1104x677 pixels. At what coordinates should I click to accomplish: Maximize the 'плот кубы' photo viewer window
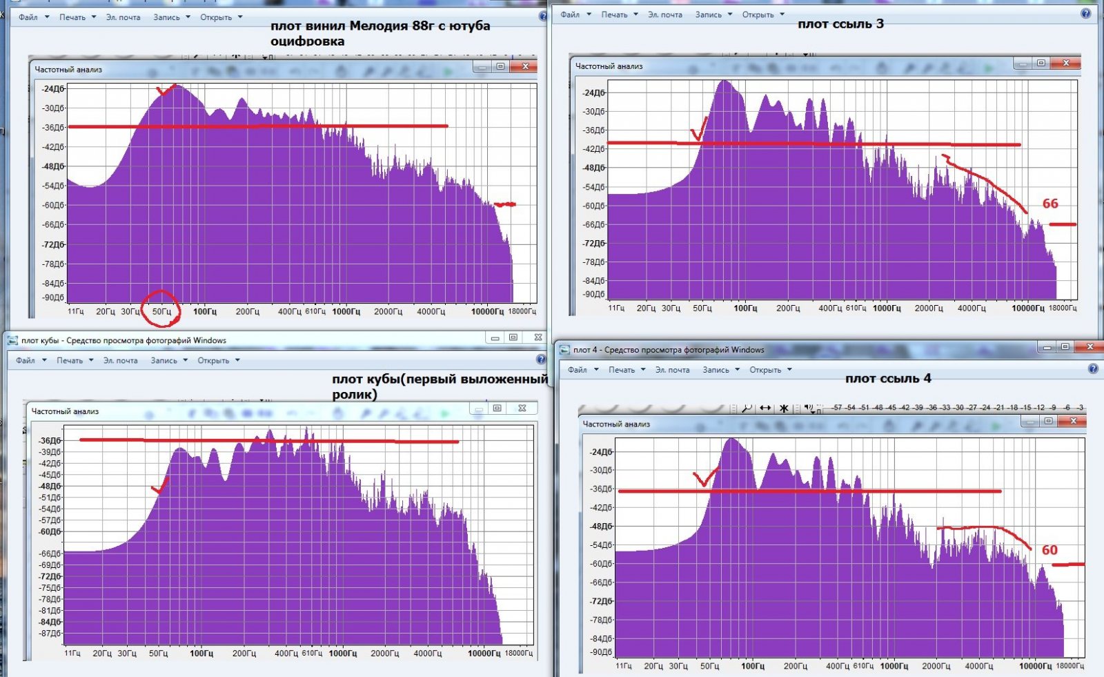[x=513, y=338]
